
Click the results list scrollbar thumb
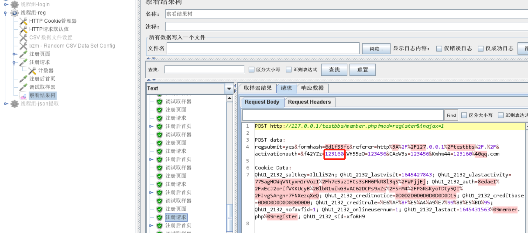pos(230,218)
